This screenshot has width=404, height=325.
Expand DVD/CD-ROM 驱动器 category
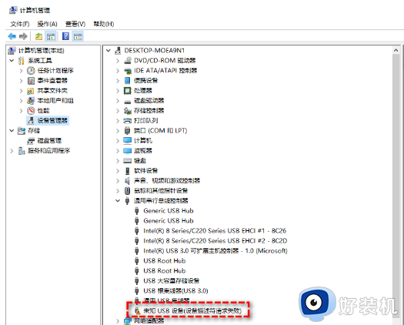point(118,61)
